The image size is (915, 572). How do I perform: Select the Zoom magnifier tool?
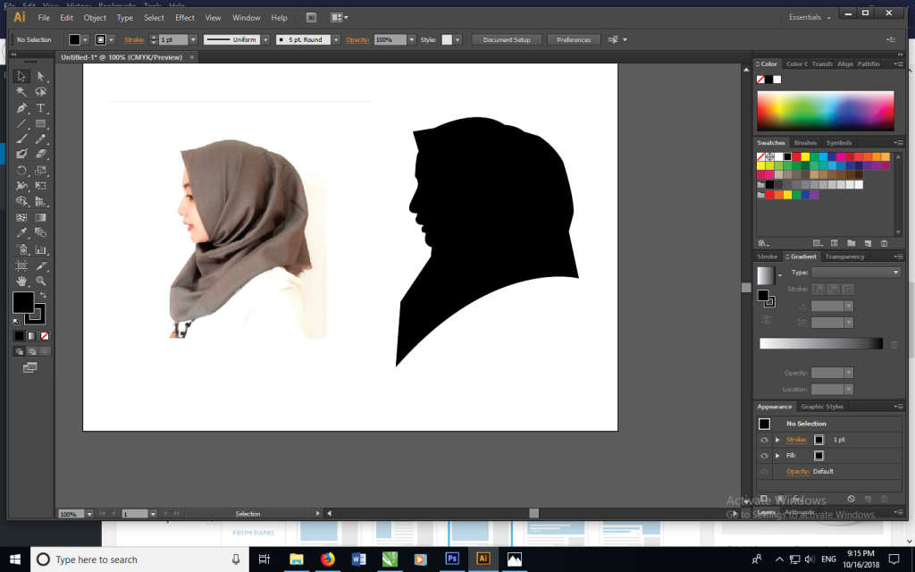[41, 281]
